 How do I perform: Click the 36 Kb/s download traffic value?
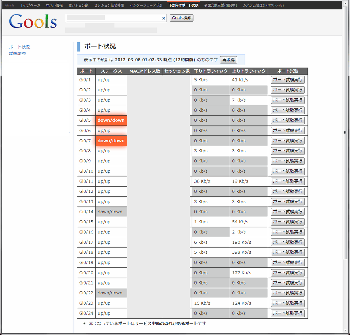(202, 181)
